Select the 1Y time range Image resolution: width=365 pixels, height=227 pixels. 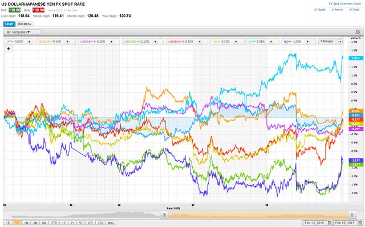pyautogui.click(x=63, y=223)
